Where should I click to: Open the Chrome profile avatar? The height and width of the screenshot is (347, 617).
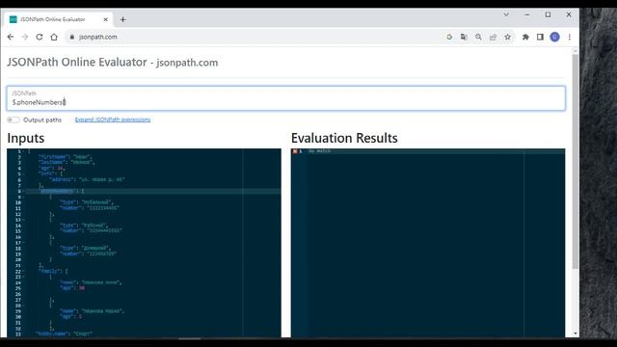(555, 37)
